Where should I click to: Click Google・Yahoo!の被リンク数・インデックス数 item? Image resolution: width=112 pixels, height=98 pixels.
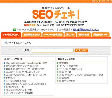point(26,75)
